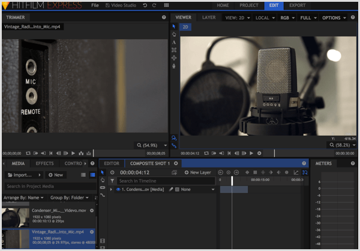Select the Orbit tool in viewer

[174, 58]
